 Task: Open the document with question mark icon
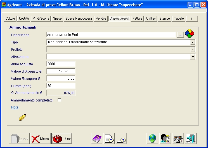click(109, 138)
